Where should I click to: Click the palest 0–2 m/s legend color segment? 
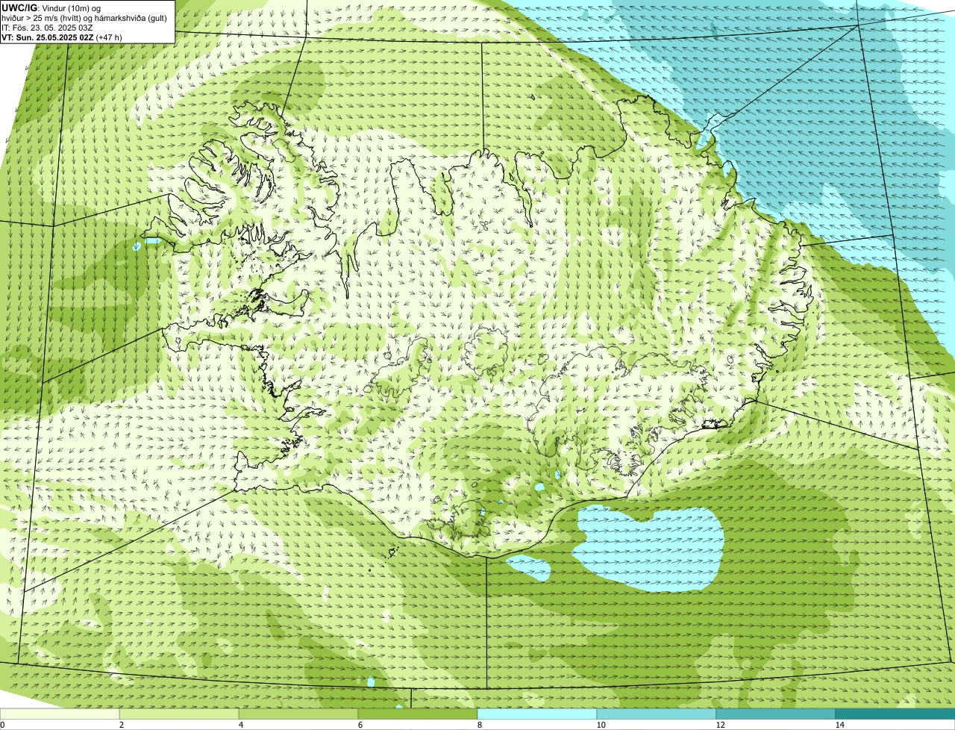click(x=60, y=714)
